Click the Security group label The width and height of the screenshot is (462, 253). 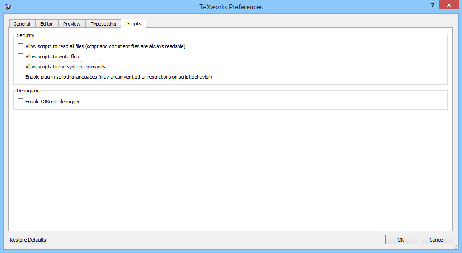[26, 35]
